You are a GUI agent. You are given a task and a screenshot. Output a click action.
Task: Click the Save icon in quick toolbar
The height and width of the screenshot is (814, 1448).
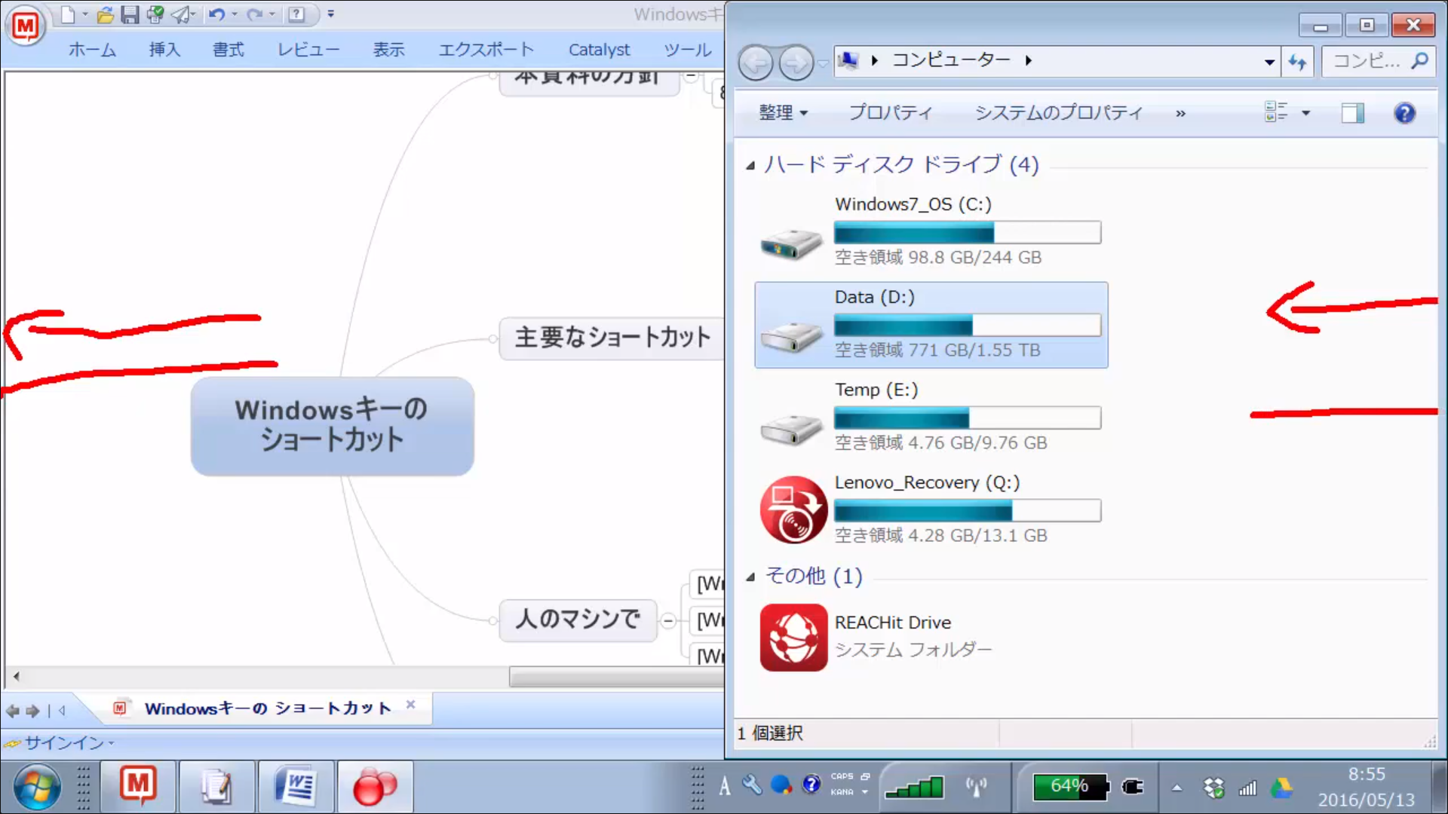(x=130, y=14)
